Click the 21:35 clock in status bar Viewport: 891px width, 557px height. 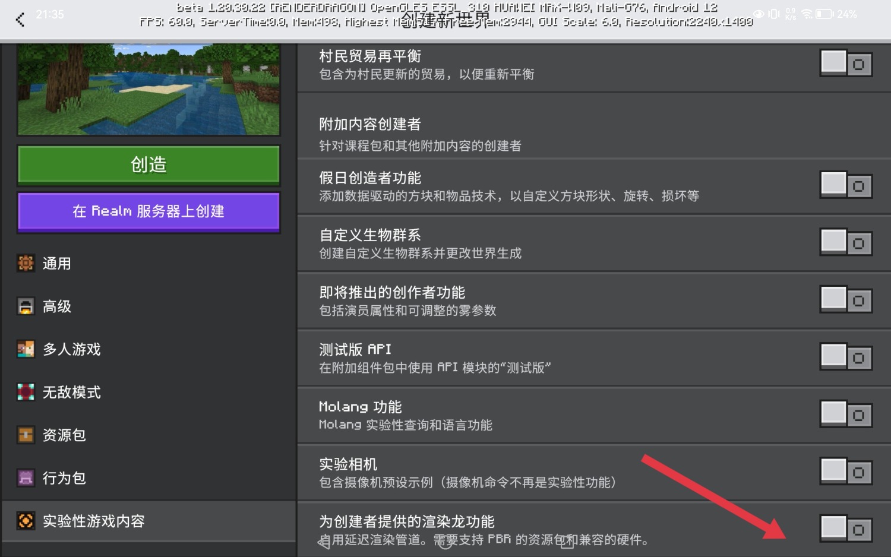(x=50, y=14)
